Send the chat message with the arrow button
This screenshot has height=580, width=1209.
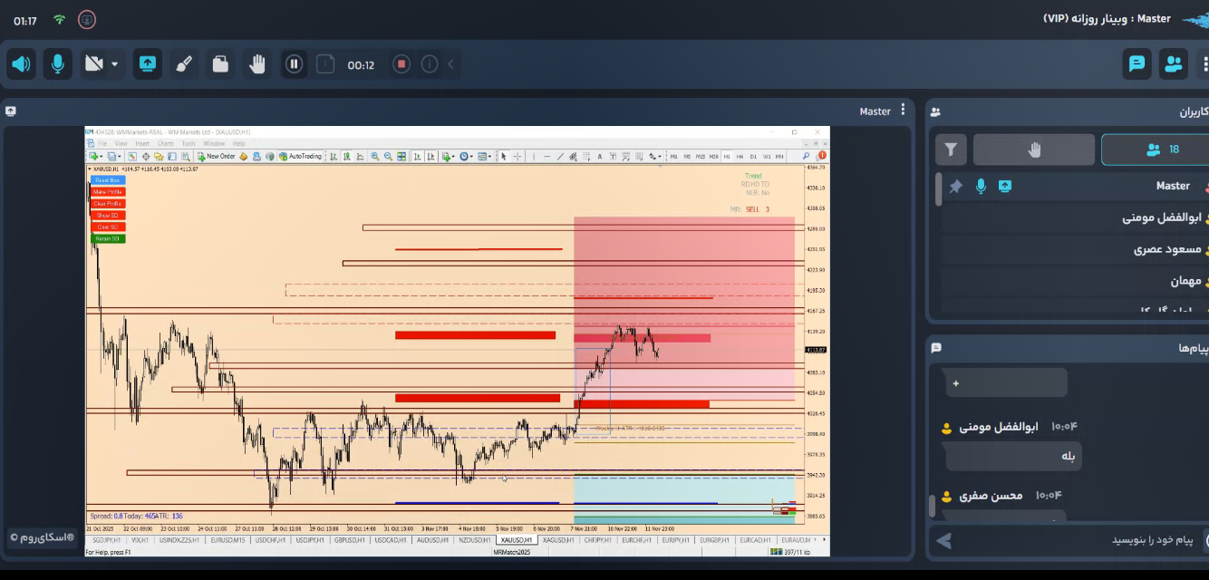tap(944, 541)
